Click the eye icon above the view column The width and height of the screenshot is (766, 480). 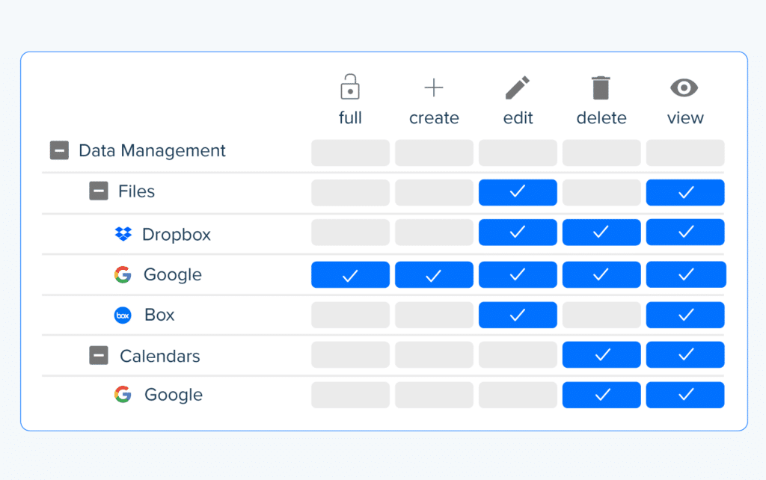(x=685, y=87)
